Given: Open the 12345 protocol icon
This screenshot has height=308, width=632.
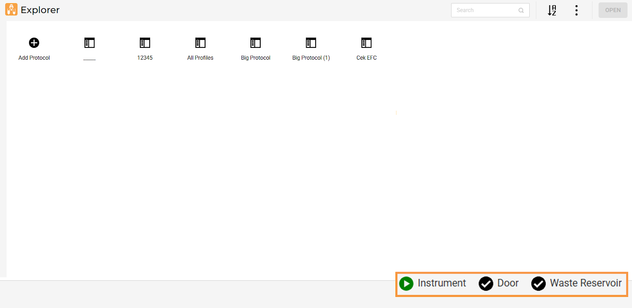Looking at the screenshot, I should (x=145, y=43).
